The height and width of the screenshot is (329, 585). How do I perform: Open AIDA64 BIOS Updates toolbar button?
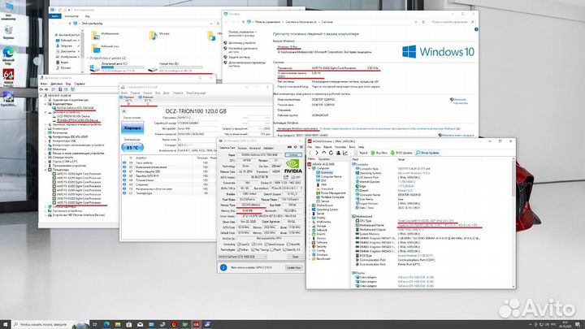pos(401,153)
